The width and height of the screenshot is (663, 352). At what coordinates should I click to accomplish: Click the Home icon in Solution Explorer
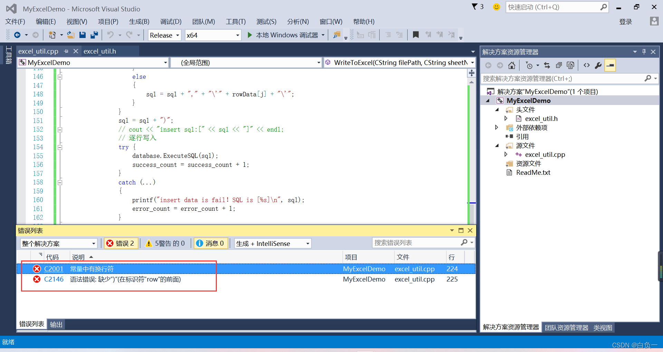512,65
